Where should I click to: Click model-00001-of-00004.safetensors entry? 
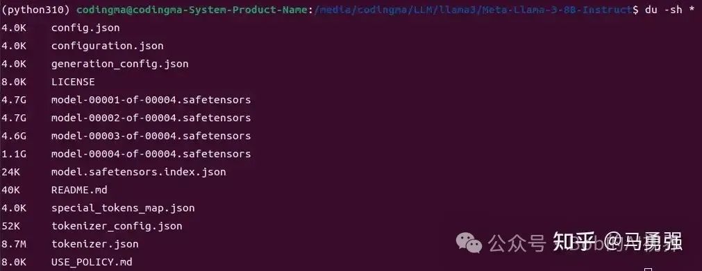click(x=151, y=100)
